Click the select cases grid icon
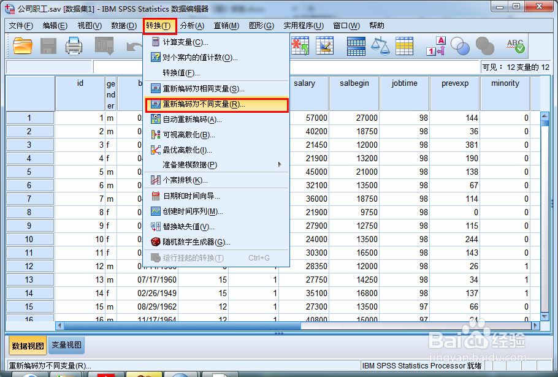Viewport: 558px width, 377px height. pyautogui.click(x=404, y=46)
